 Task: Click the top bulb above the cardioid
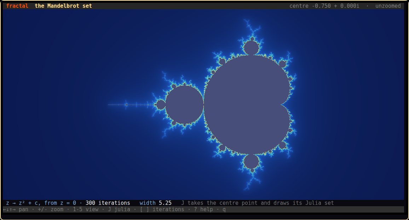point(251,48)
